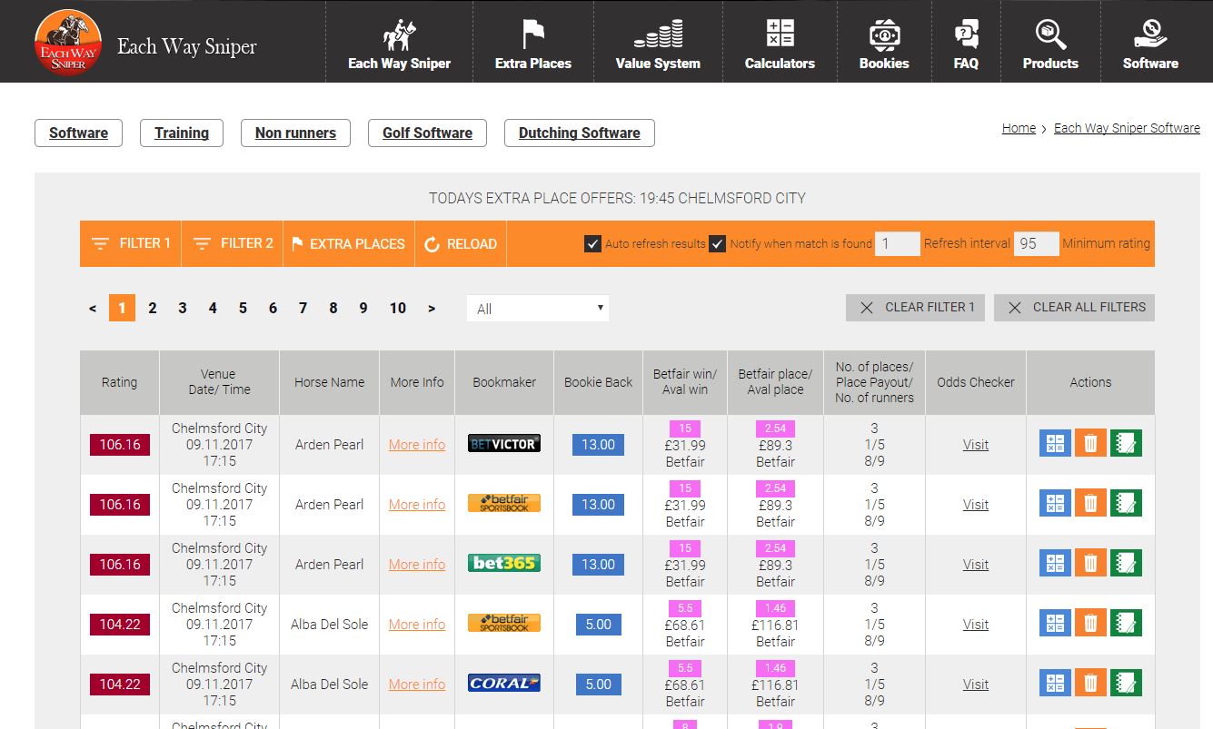1213x729 pixels.
Task: Delete Alba Del Sole Betfair Sportsbook row
Action: coord(1090,623)
